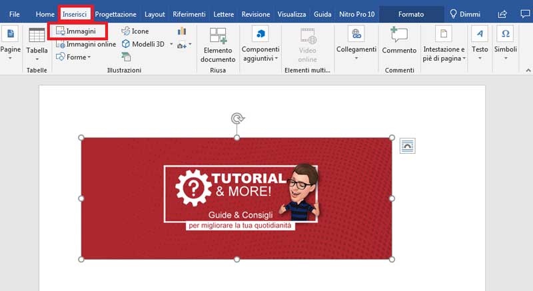Click the Dimmi lightbulb search box

(465, 14)
